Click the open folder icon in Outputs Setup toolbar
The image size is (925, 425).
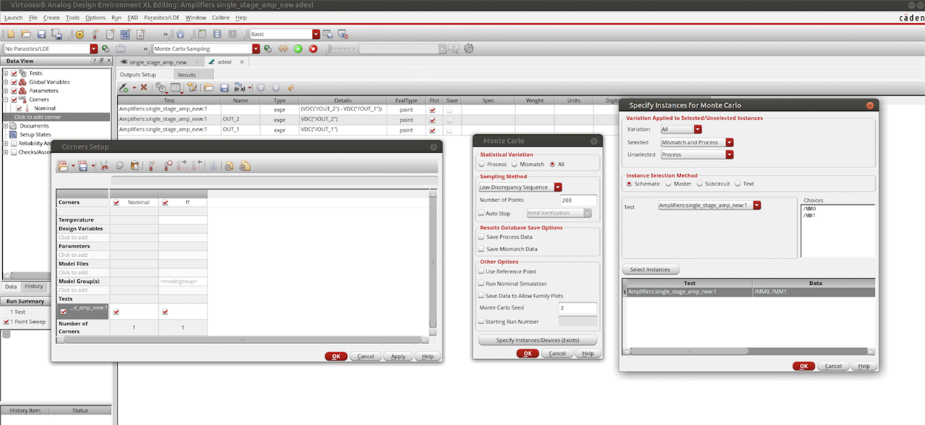(x=208, y=87)
